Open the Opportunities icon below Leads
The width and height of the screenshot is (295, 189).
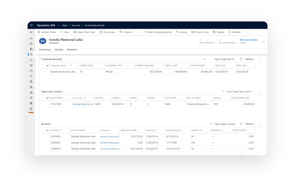click(x=31, y=71)
